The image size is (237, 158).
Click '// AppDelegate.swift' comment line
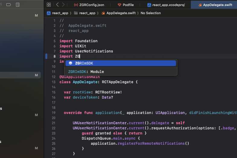point(83,26)
